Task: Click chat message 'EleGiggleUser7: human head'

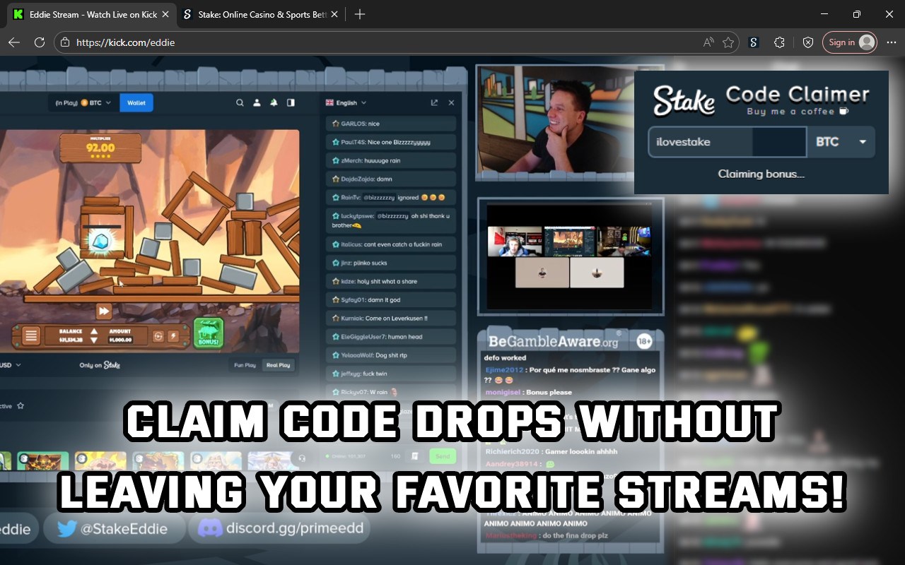Action: coord(390,337)
